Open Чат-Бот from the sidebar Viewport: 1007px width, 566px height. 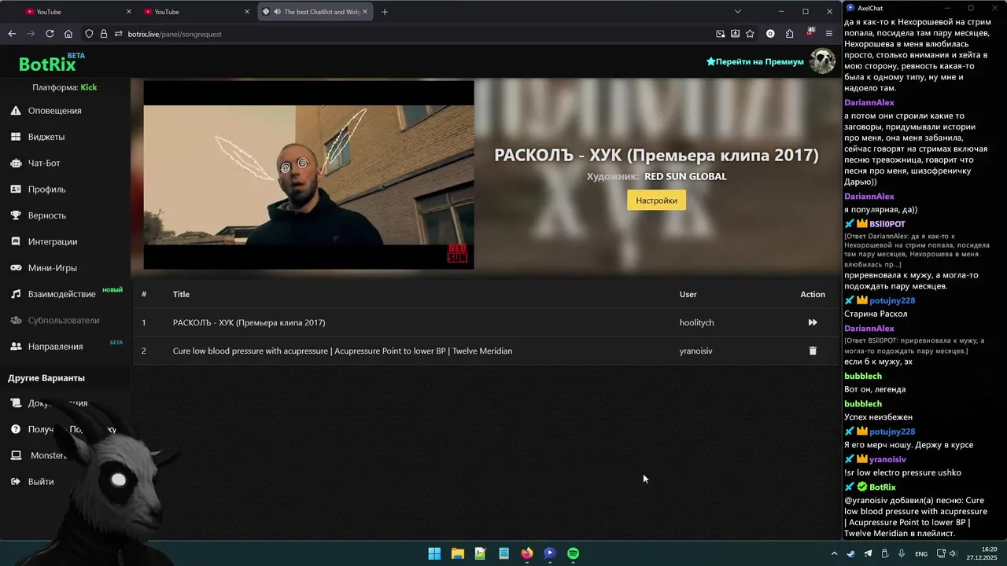click(44, 163)
